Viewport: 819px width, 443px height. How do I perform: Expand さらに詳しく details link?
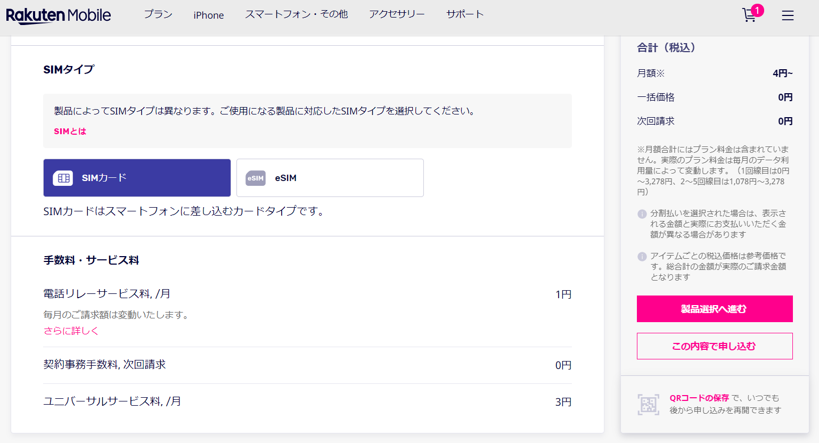pyautogui.click(x=71, y=331)
